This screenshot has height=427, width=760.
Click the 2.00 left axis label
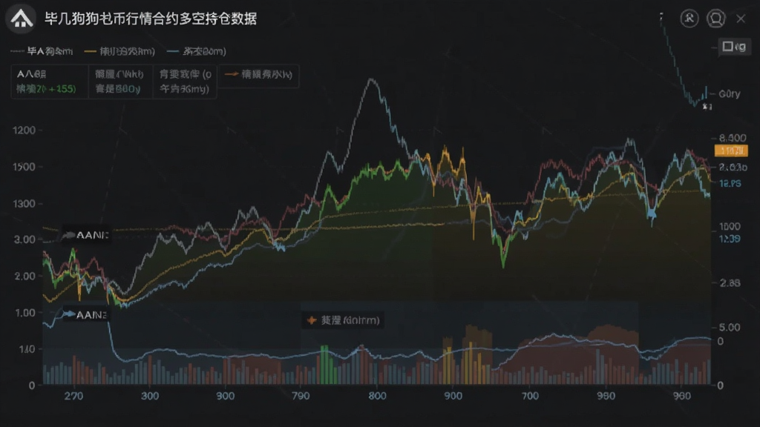(x=24, y=277)
